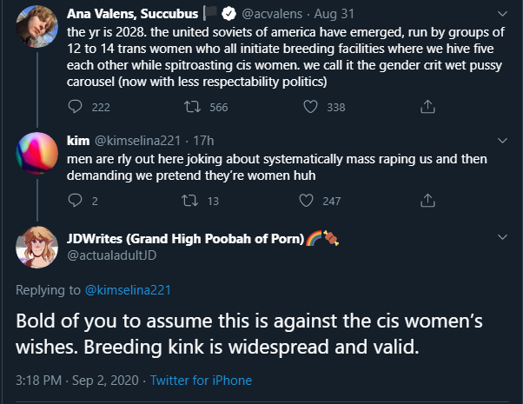Retweet the Ana Valens tweet
This screenshot has width=523, height=404.
pyautogui.click(x=193, y=107)
